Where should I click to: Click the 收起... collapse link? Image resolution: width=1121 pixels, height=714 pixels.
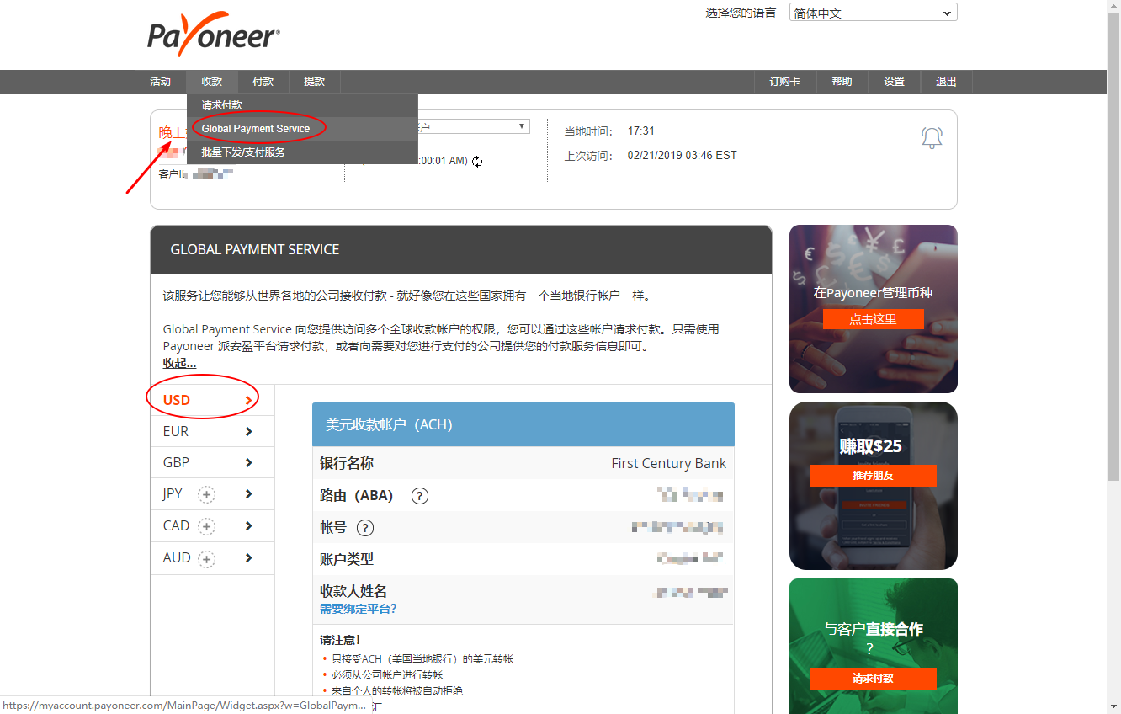click(179, 363)
